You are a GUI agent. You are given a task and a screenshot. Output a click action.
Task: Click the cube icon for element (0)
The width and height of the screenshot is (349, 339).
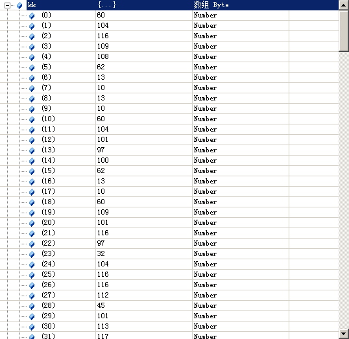click(x=32, y=16)
